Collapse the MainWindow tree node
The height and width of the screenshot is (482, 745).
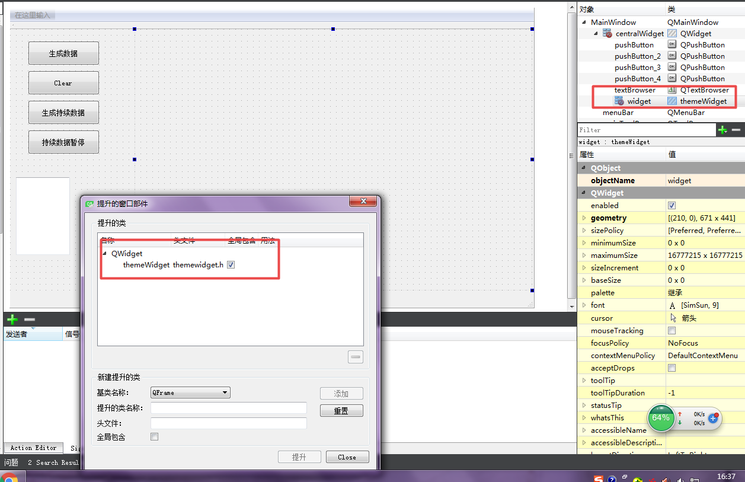coord(584,22)
